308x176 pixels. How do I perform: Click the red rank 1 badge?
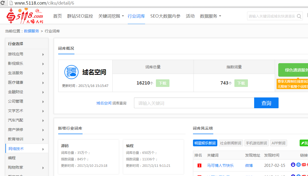(199, 165)
